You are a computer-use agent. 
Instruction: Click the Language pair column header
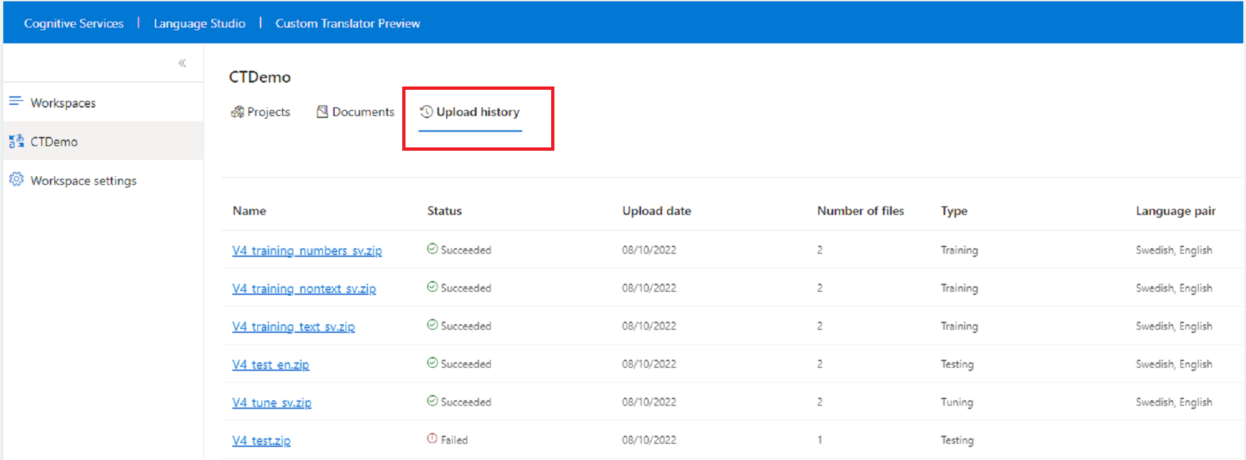coord(1176,211)
